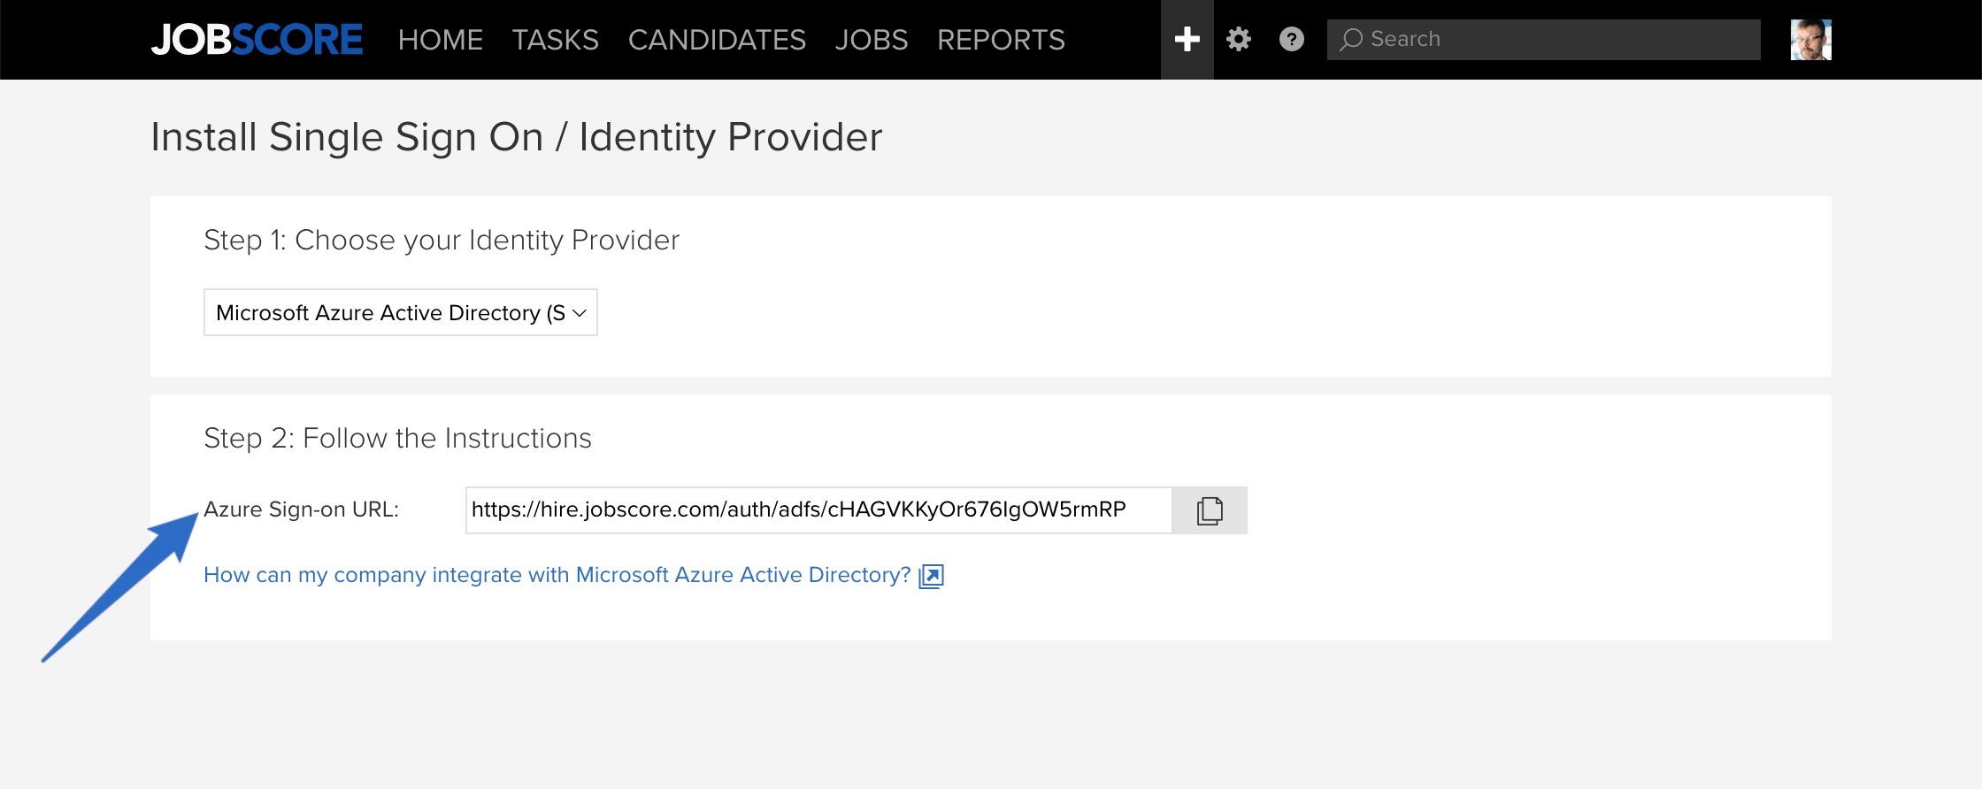This screenshot has height=789, width=1982.
Task: Click the user profile avatar
Action: 1811,40
